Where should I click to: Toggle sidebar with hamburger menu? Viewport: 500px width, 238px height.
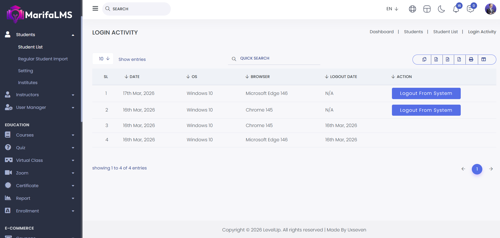click(x=95, y=8)
